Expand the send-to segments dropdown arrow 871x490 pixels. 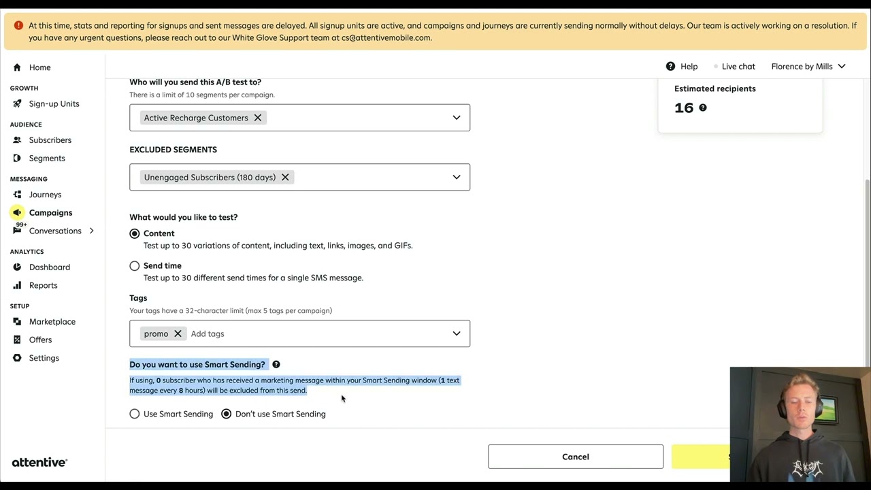click(457, 118)
